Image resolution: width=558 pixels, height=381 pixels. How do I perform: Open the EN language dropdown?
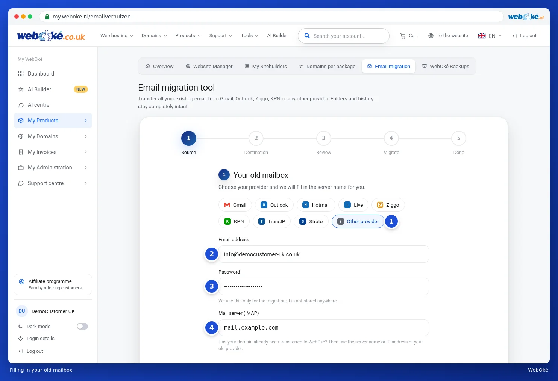click(x=490, y=36)
